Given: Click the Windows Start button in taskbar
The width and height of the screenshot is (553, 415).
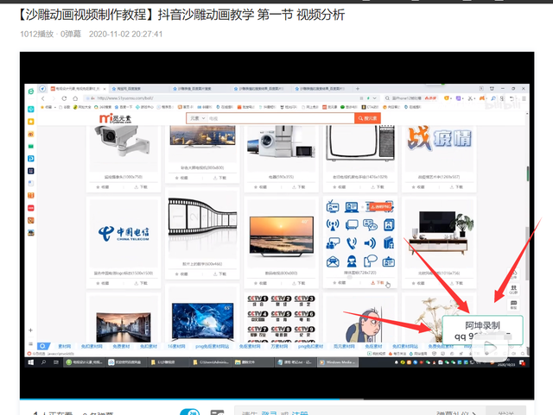Looking at the screenshot, I should (x=31, y=362).
